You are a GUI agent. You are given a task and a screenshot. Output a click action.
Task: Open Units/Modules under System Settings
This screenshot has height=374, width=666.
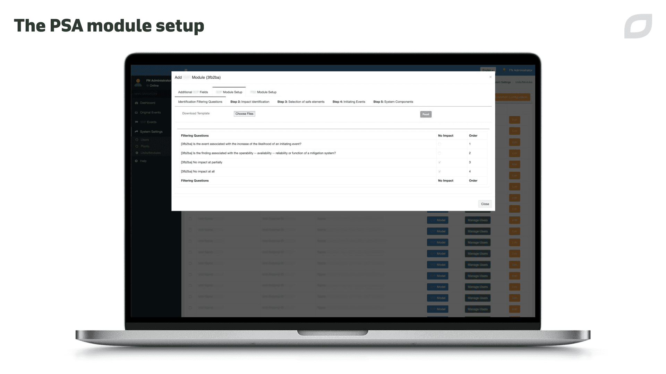coord(151,153)
